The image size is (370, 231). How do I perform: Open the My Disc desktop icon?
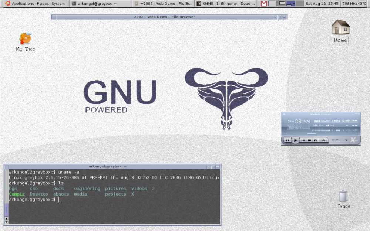coord(25,42)
